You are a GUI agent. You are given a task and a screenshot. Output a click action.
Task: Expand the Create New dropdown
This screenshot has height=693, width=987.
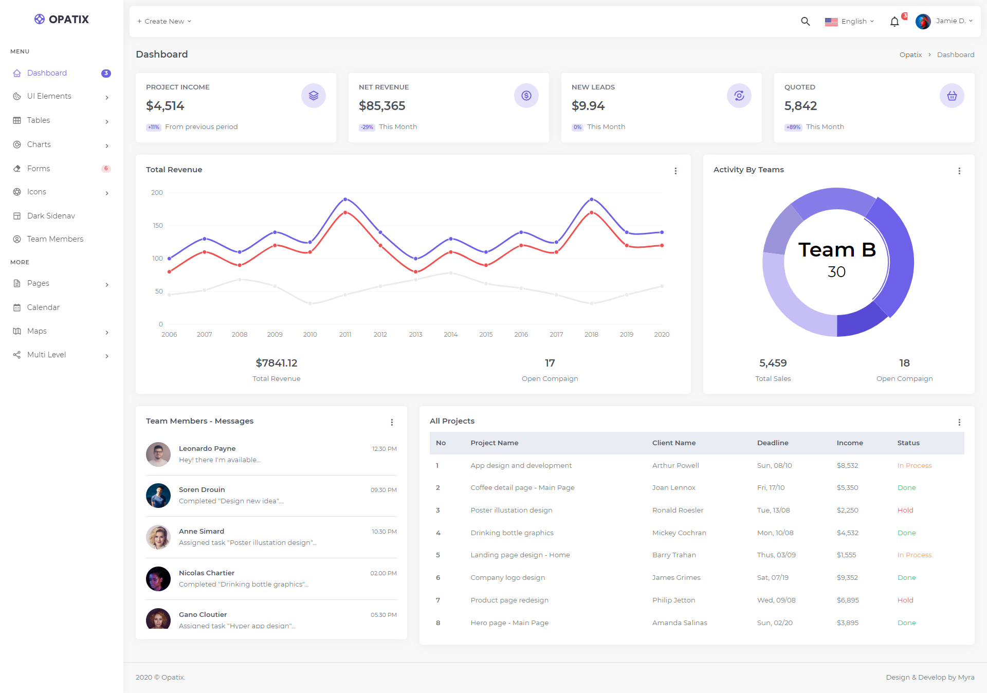click(x=164, y=21)
